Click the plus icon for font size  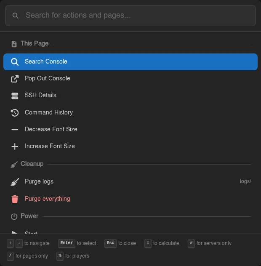pos(15,146)
